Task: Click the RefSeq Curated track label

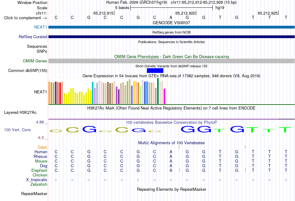Action: click(x=33, y=37)
